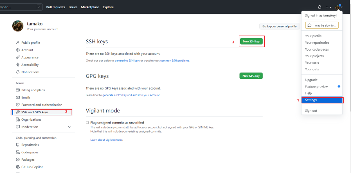Open Pull requests in top navigation
The image size is (351, 173).
click(x=56, y=7)
